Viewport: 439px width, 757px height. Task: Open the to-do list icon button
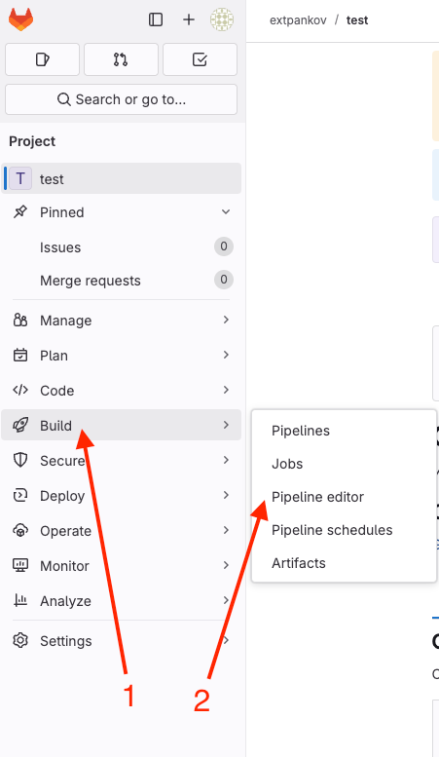click(200, 59)
